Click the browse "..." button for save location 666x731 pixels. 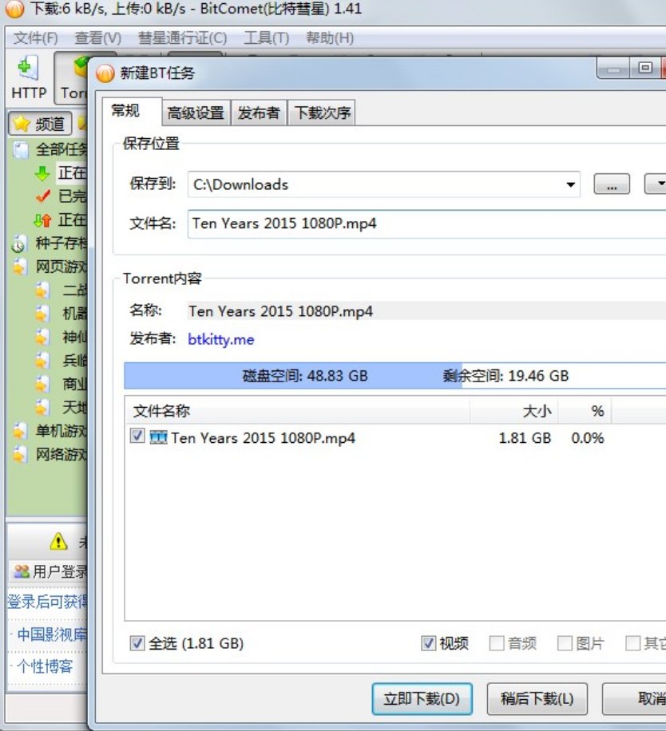click(x=612, y=184)
